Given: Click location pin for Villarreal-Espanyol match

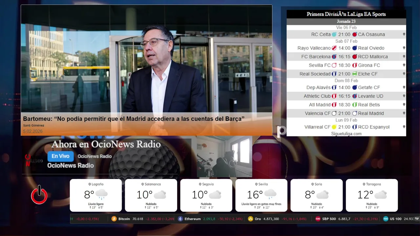Looking at the screenshot, I should pos(404,127).
